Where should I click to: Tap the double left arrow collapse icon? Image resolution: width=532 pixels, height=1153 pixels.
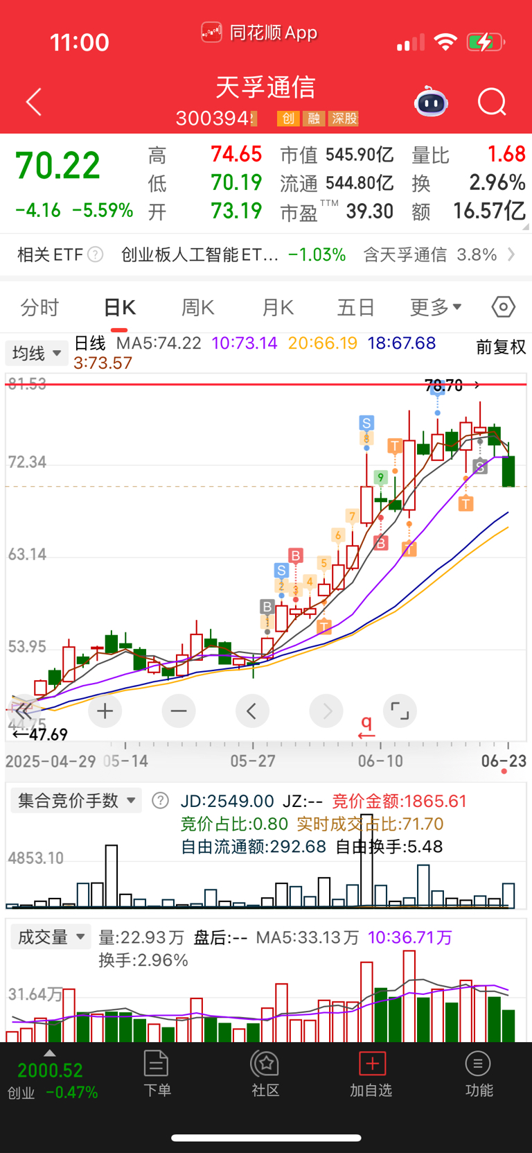[x=24, y=710]
